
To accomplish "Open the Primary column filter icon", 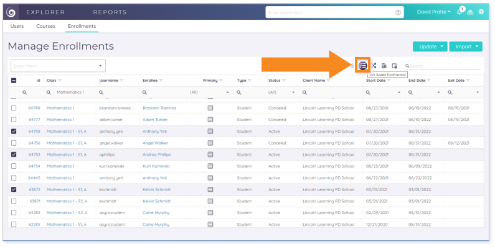I will tap(221, 81).
